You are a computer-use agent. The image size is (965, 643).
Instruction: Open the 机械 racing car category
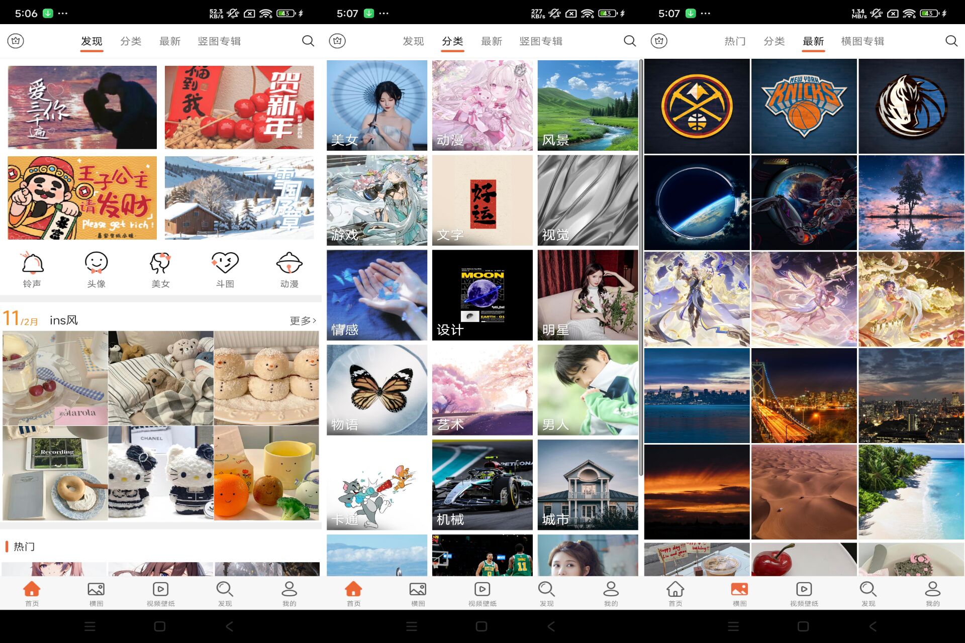[x=482, y=485]
